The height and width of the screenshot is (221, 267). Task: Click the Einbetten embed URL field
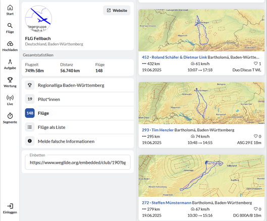tap(78, 162)
